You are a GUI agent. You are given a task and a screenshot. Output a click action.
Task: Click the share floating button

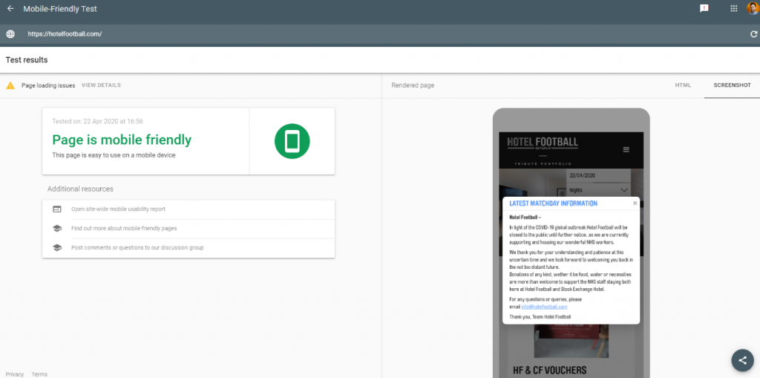(741, 359)
